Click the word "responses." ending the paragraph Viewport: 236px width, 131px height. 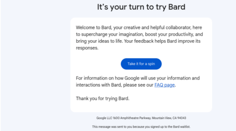point(87,48)
